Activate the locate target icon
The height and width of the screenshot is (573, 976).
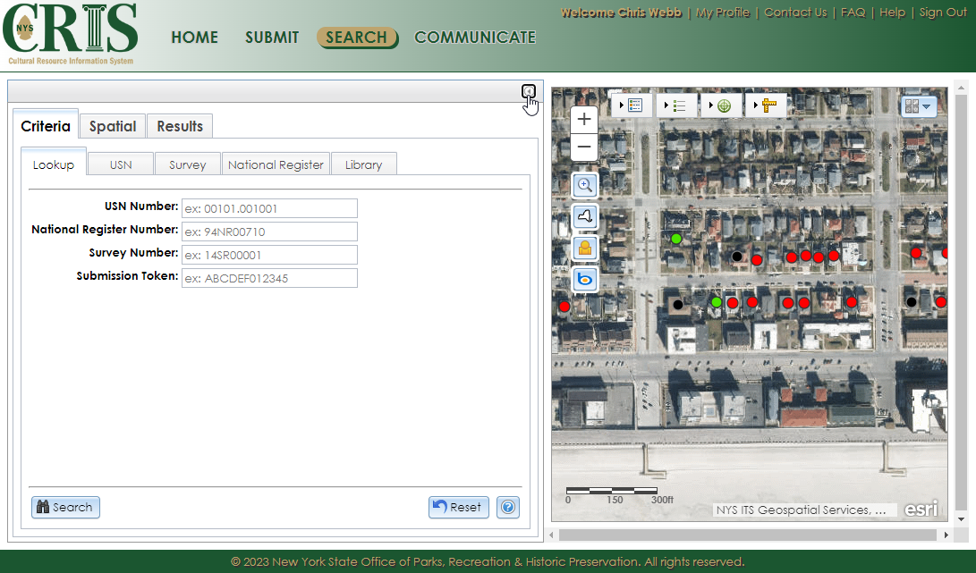click(x=722, y=105)
